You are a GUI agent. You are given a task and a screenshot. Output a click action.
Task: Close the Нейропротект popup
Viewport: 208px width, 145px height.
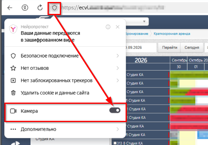click(x=118, y=27)
